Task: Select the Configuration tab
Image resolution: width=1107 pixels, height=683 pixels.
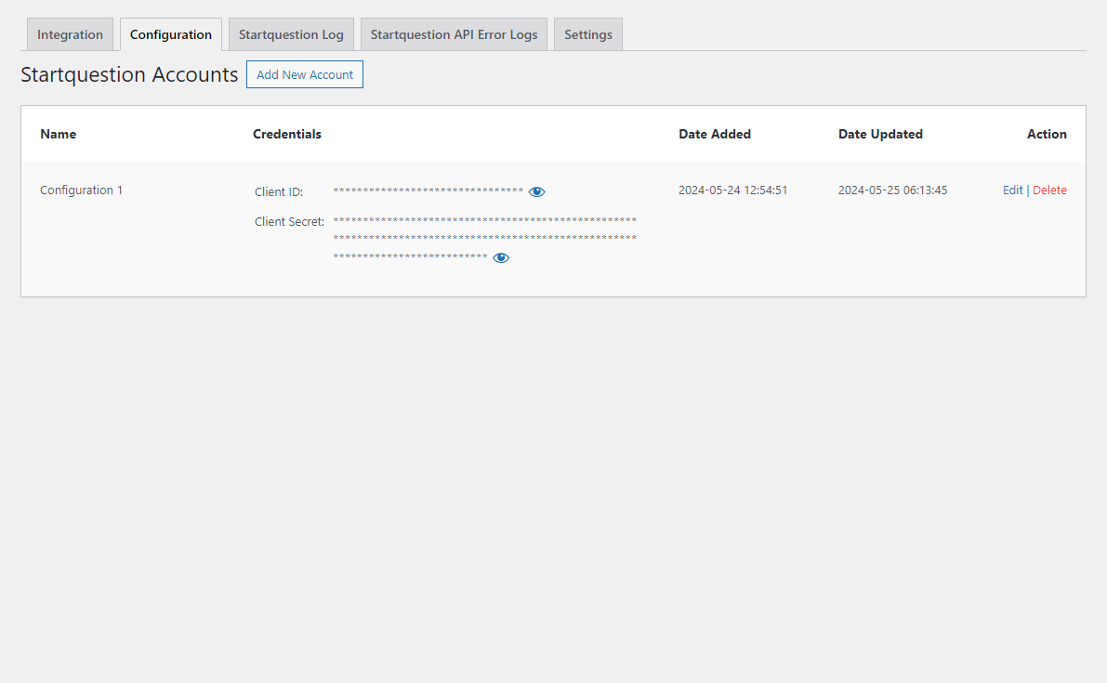Action: (171, 34)
